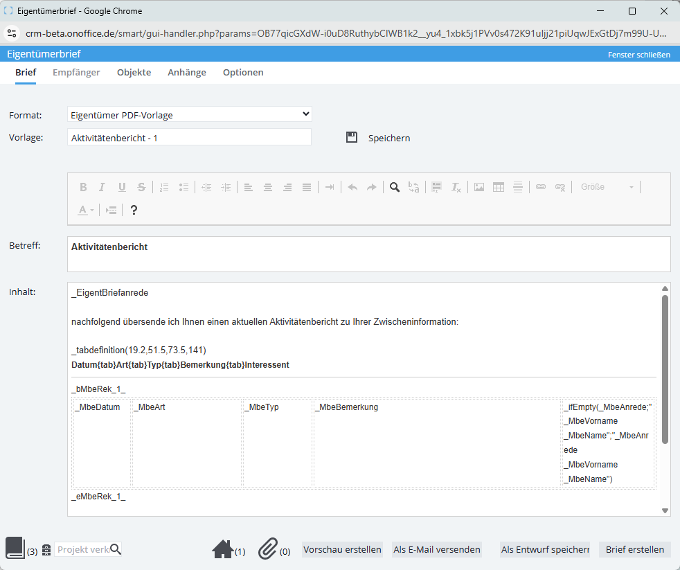Open the book icon at bottom left
Viewport: 680px width, 570px height.
point(15,547)
